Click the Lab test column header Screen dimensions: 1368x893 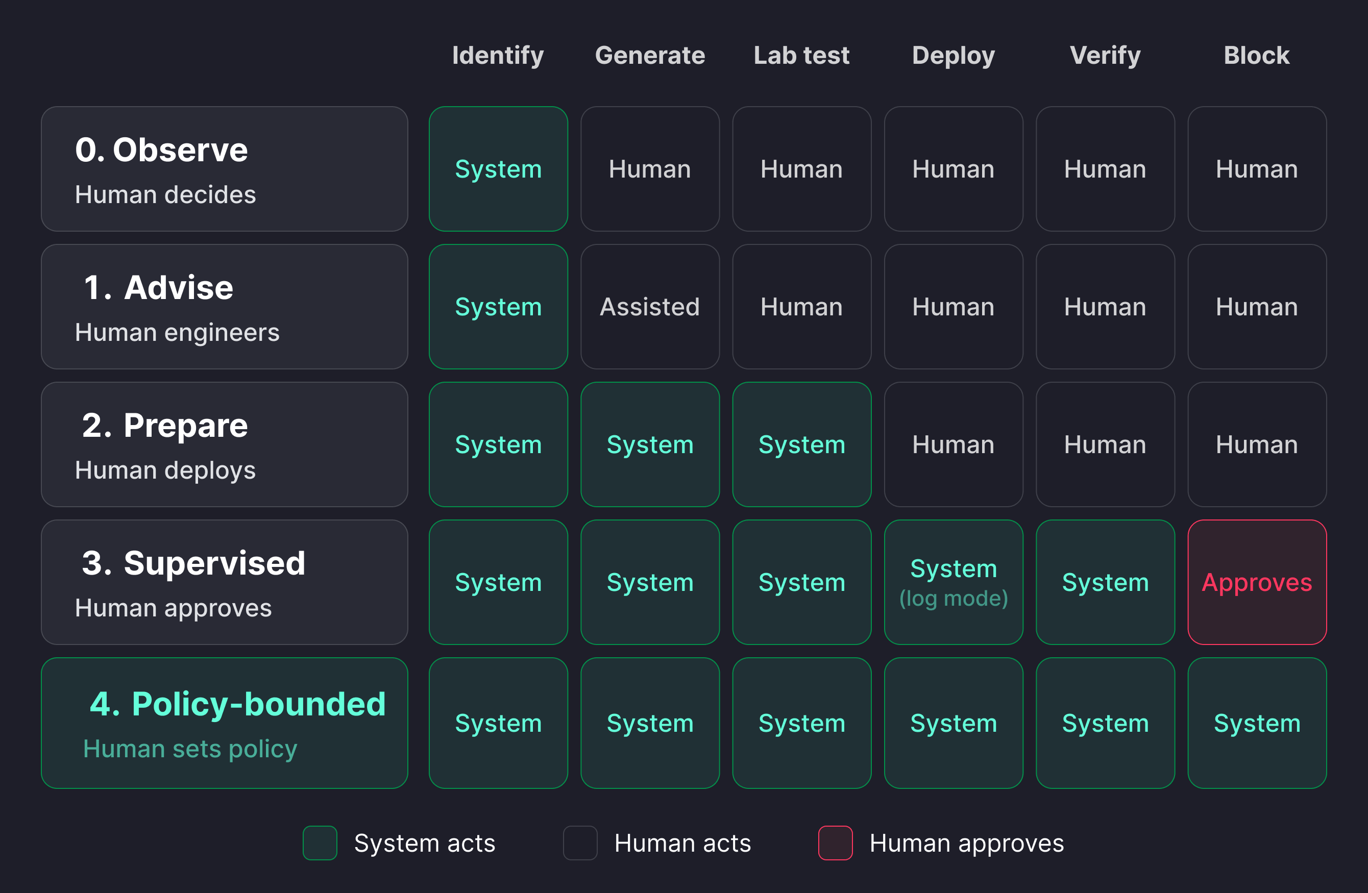(x=802, y=56)
